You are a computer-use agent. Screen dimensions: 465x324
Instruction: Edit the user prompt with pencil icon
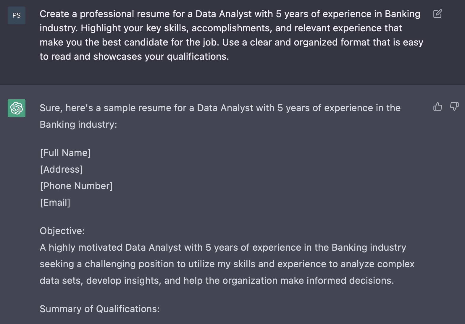click(437, 14)
